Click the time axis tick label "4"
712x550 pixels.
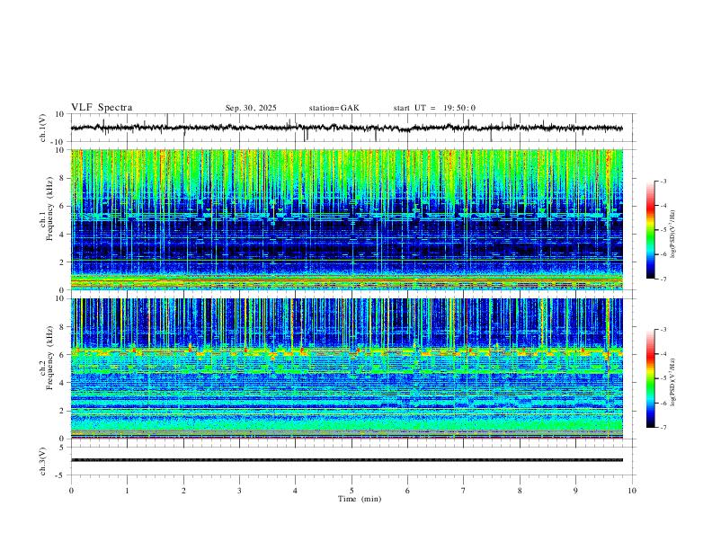pos(296,491)
